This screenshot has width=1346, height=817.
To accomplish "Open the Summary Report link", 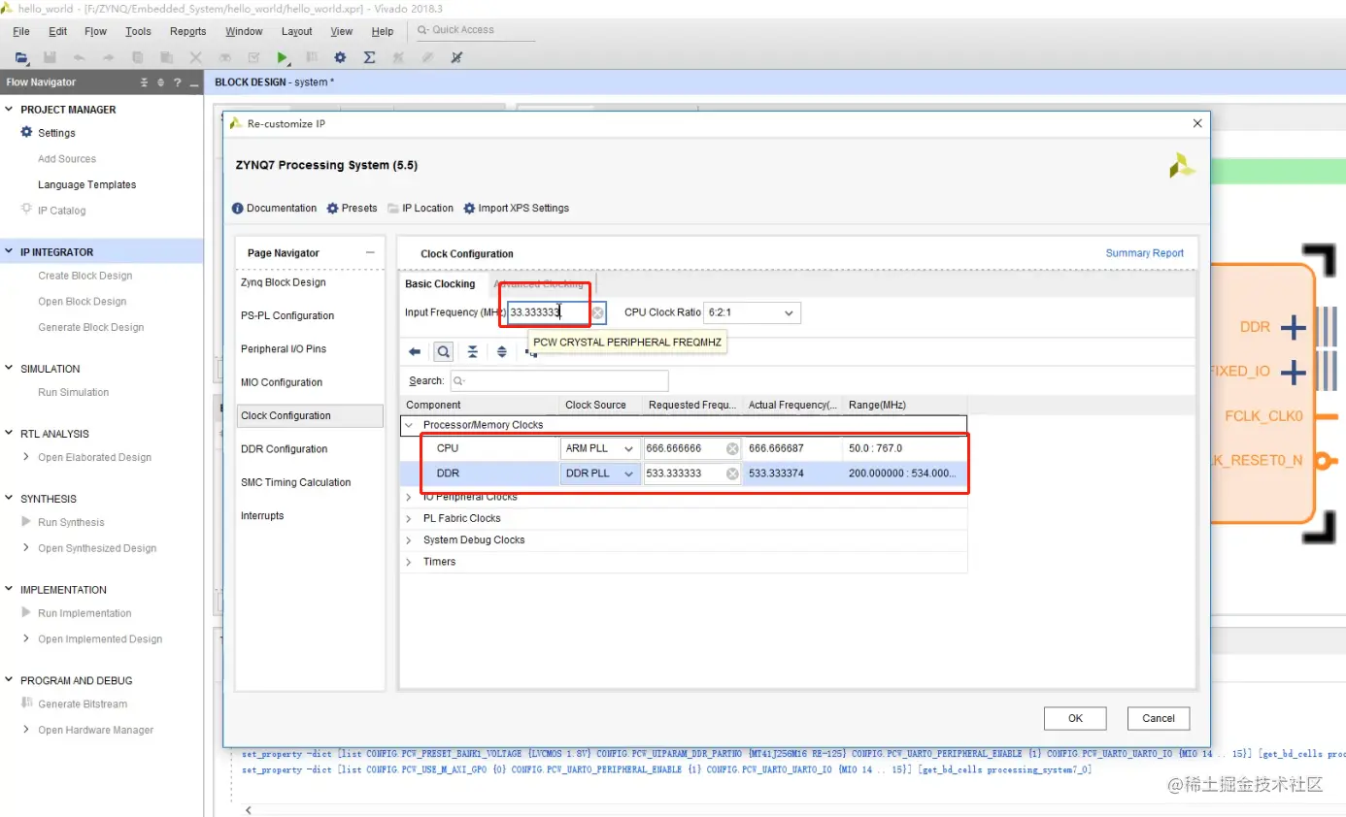I will tap(1145, 253).
